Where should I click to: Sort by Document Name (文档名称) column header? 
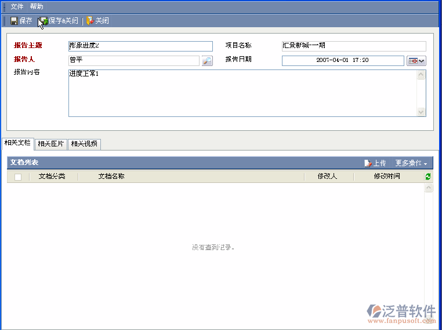coord(111,177)
